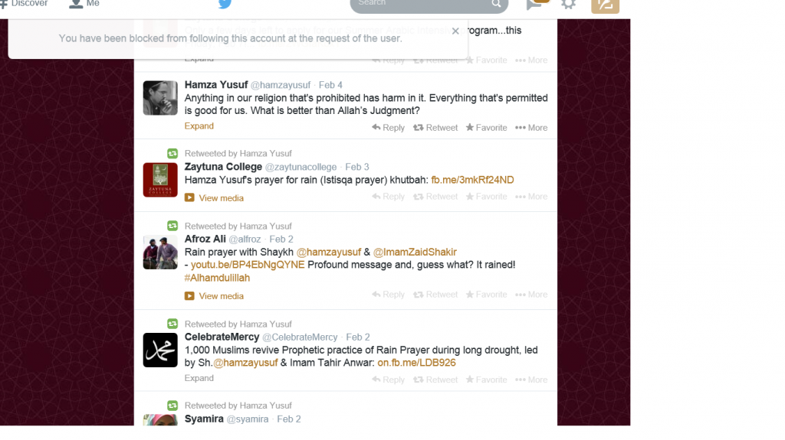This screenshot has height=440, width=785.
Task: Open Afroz Ali avatar image
Action: click(x=160, y=253)
